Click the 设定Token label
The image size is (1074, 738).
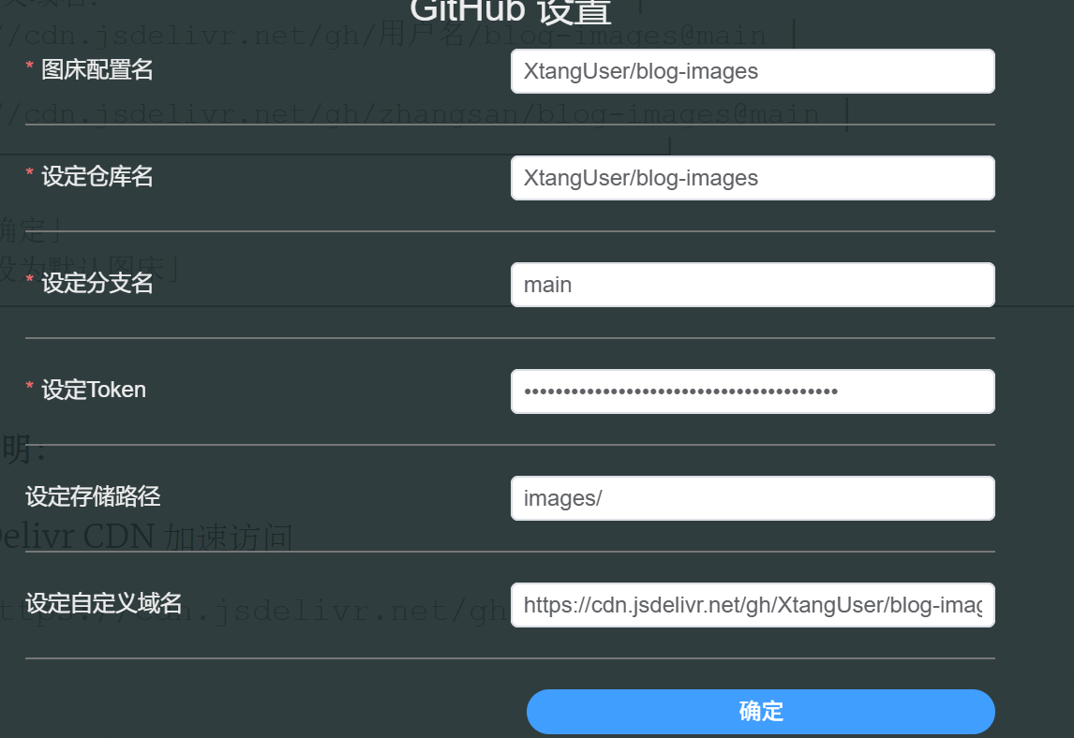(94, 391)
